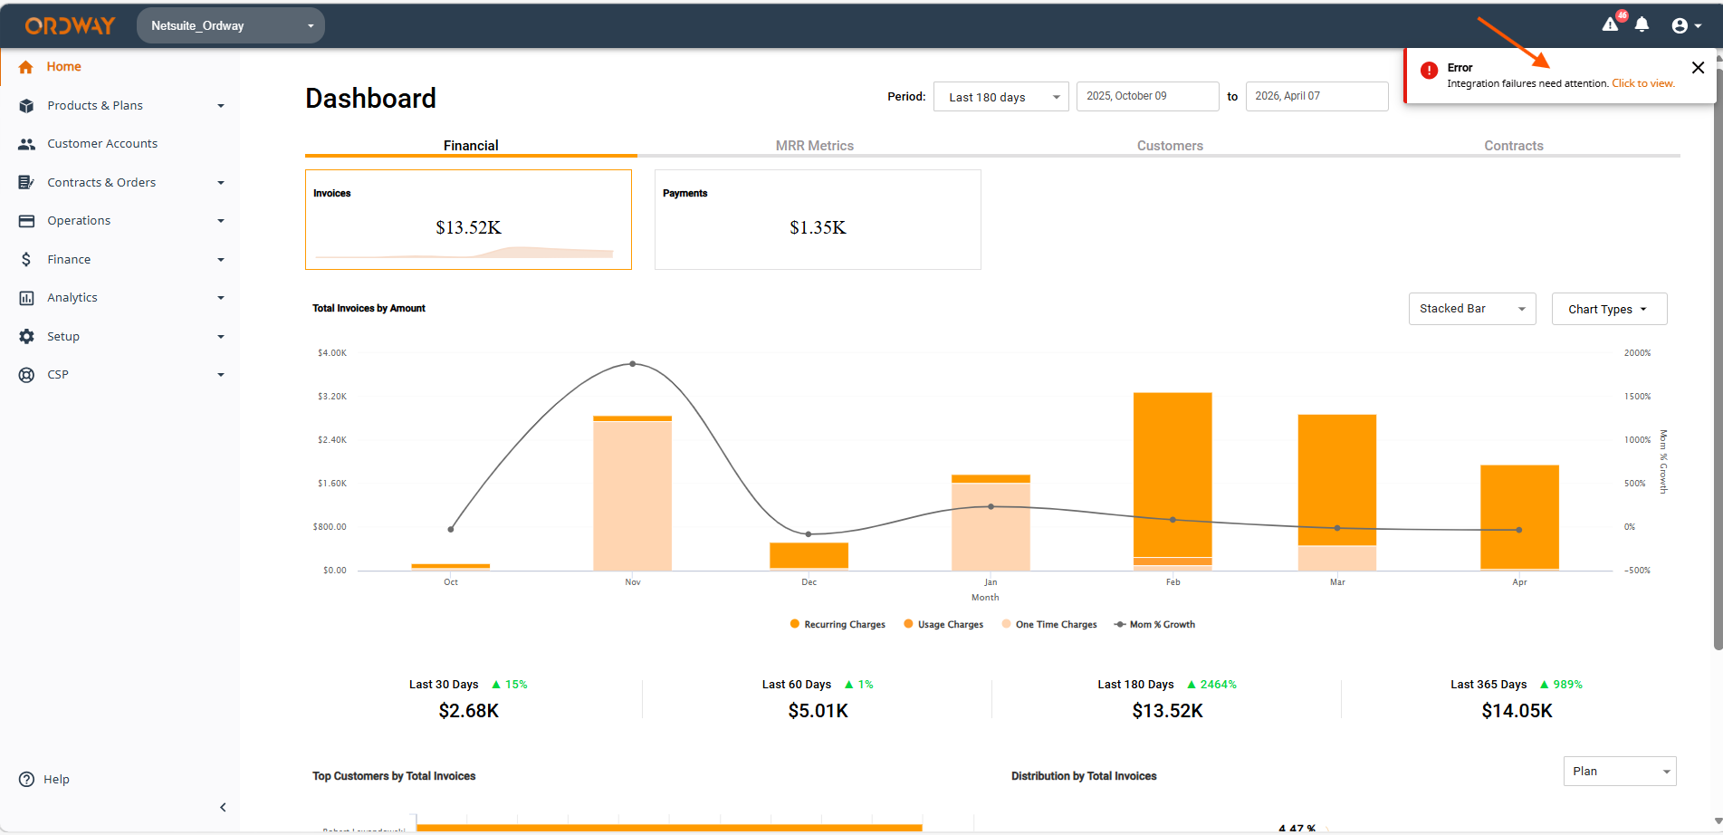1723x835 pixels.
Task: Switch to the Customers tab
Action: pos(1170,145)
